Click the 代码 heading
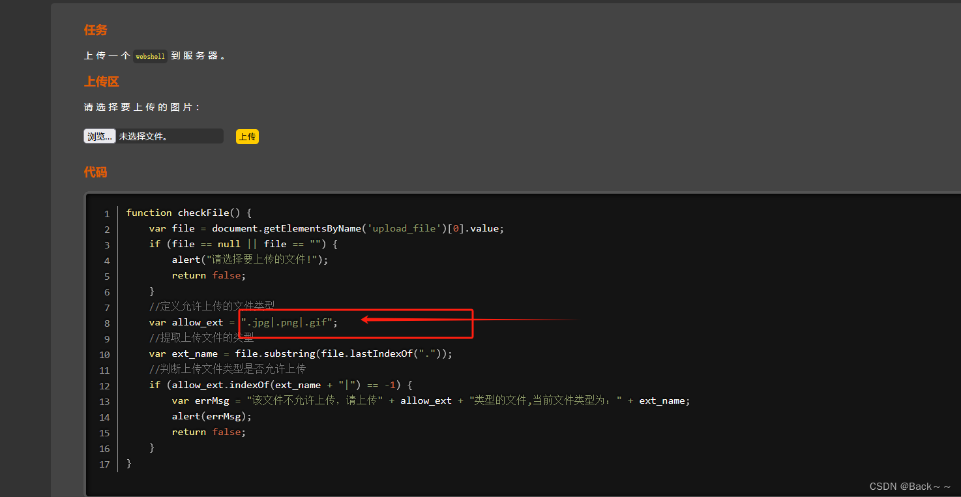The width and height of the screenshot is (961, 497). (x=95, y=172)
